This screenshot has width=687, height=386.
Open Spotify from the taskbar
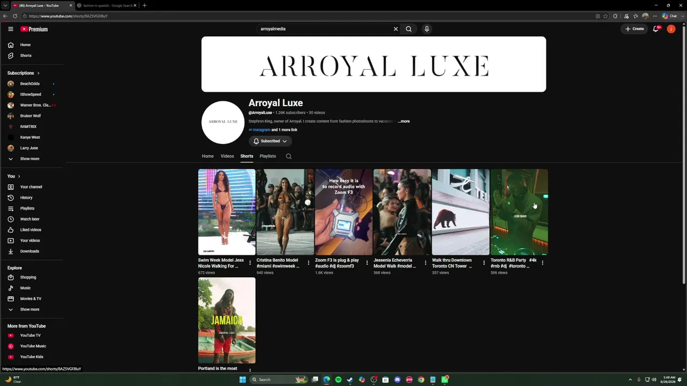[x=338, y=380]
